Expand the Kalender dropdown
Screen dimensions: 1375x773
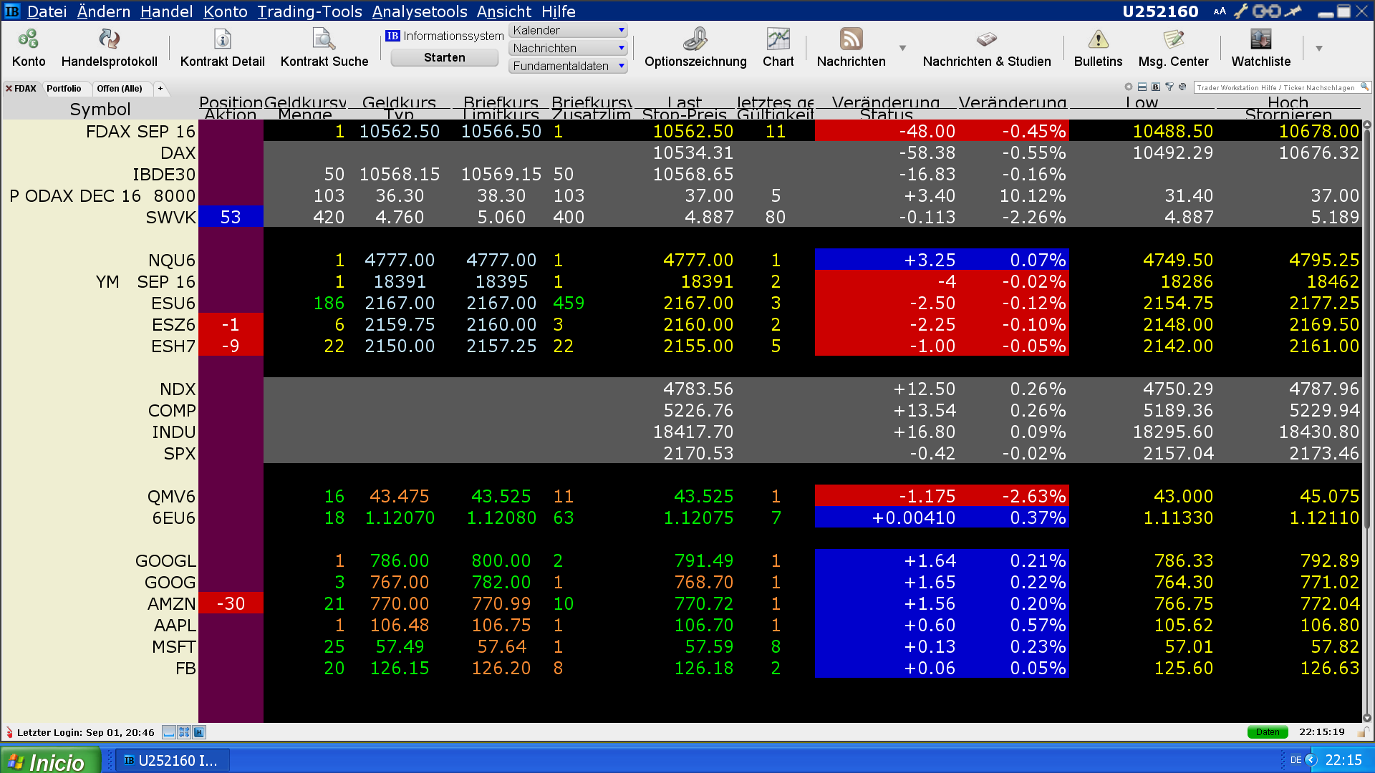(621, 30)
